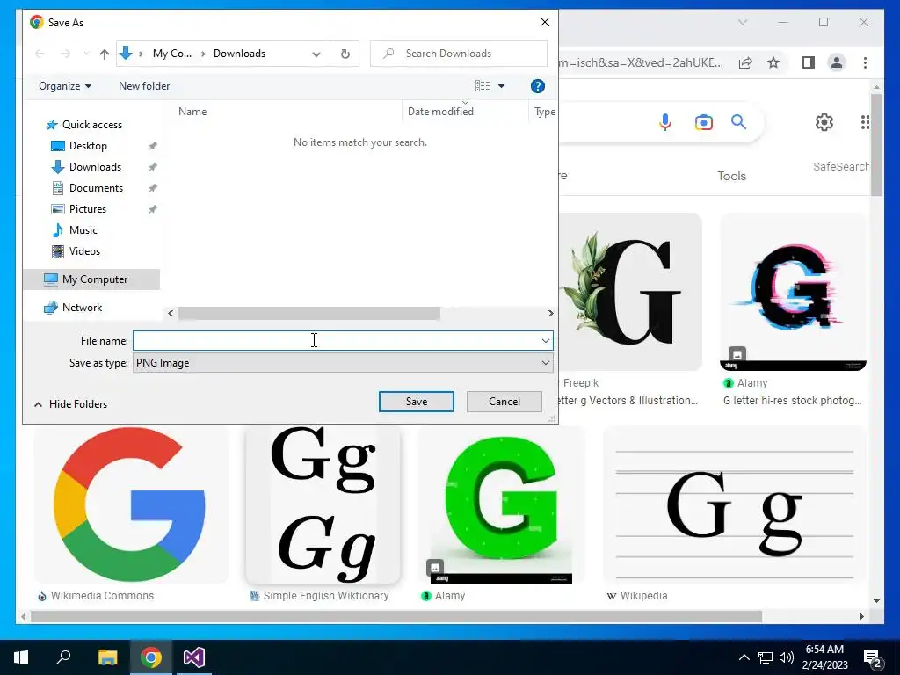Open view options dropdown arrow

point(501,86)
